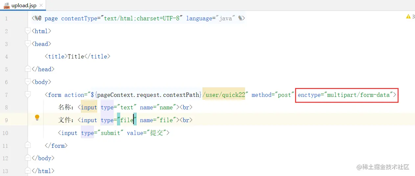The image size is (415, 176).
Task: Click the fold marker beside </html>
Action: (28, 171)
